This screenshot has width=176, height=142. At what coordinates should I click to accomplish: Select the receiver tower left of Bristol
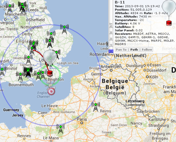(2, 72)
